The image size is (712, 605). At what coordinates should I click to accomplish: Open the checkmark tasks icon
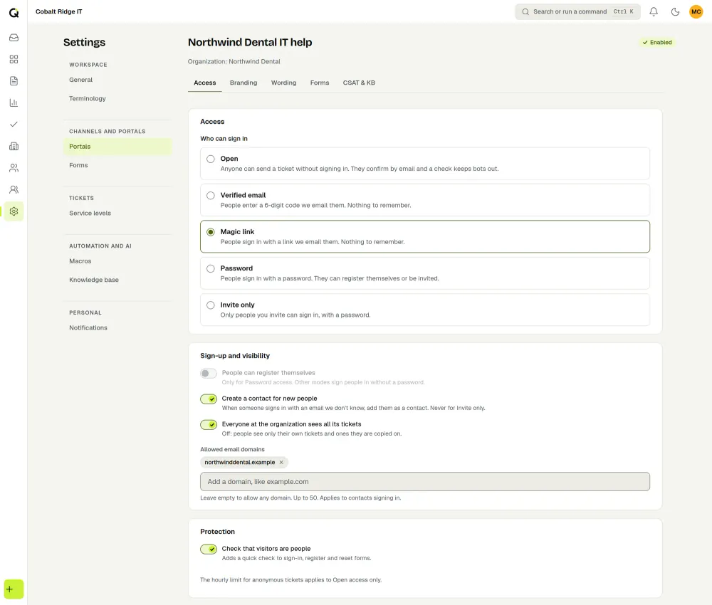[x=14, y=125]
